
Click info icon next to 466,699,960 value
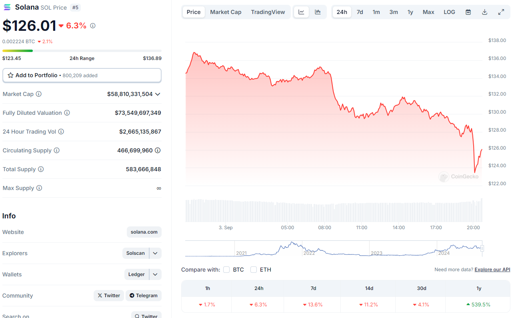(158, 150)
